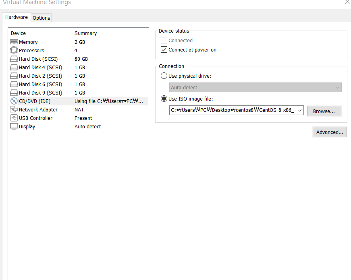Click the Hard Disk (SCSI) 80 GB icon
The height and width of the screenshot is (280, 351).
pos(14,59)
